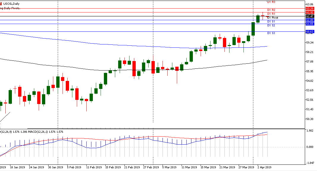317x171 pixels.
Task: Click the red 63.39 price tag
Action: tap(310, 9)
